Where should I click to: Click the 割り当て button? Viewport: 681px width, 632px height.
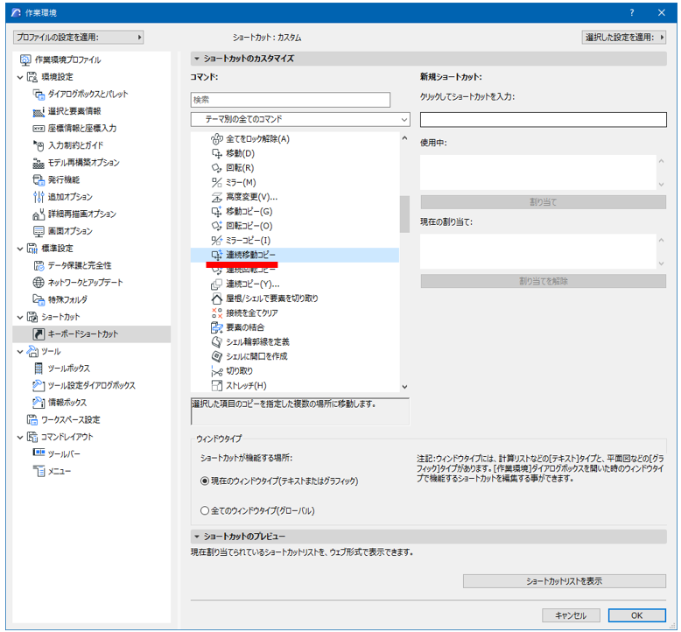[544, 202]
